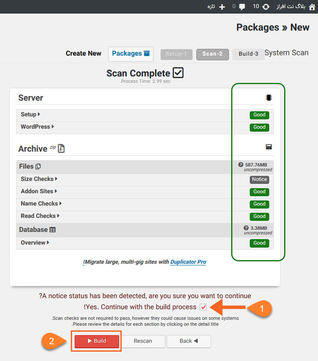
Task: Open the updates refresh icon showing 10
Action: pyautogui.click(x=266, y=7)
